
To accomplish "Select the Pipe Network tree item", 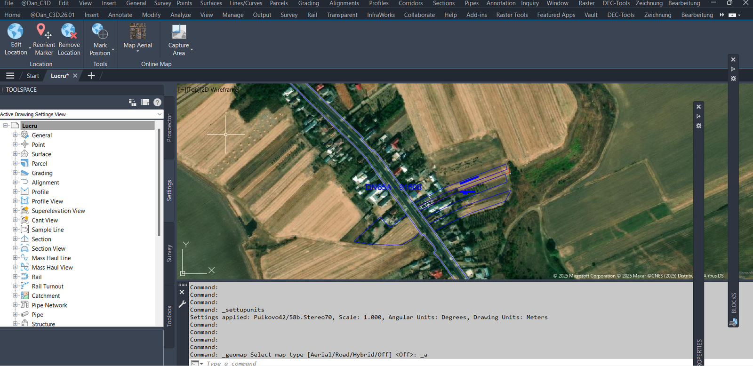I will (x=49, y=305).
